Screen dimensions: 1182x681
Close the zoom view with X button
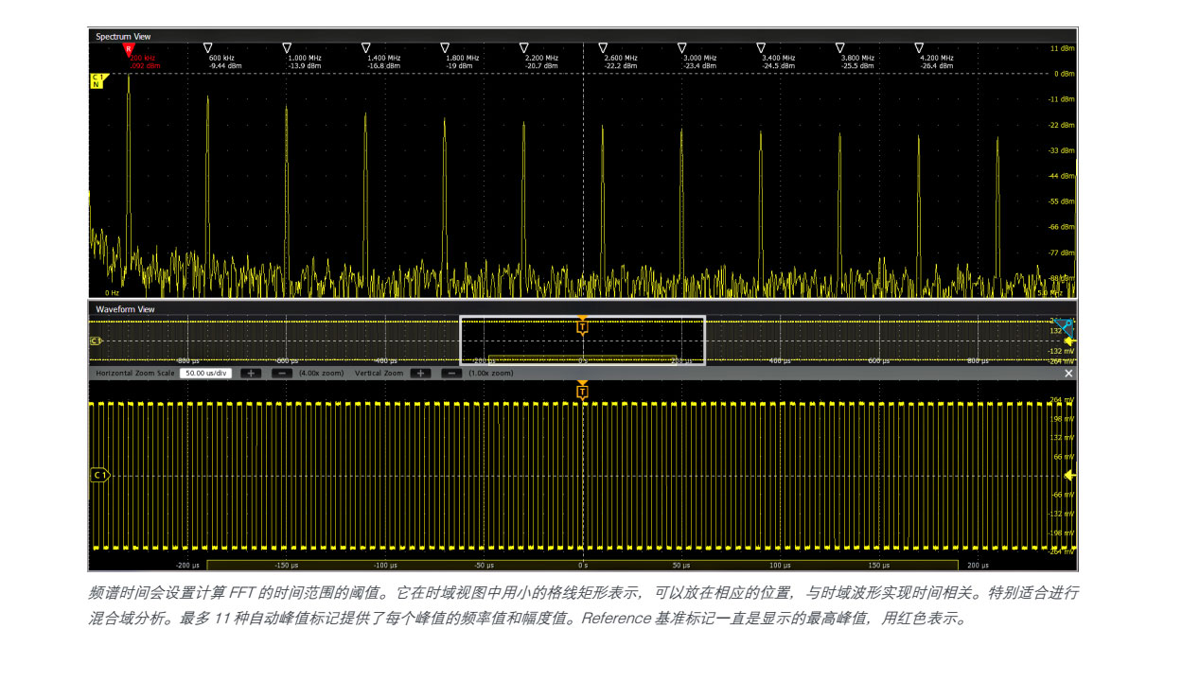[1068, 374]
